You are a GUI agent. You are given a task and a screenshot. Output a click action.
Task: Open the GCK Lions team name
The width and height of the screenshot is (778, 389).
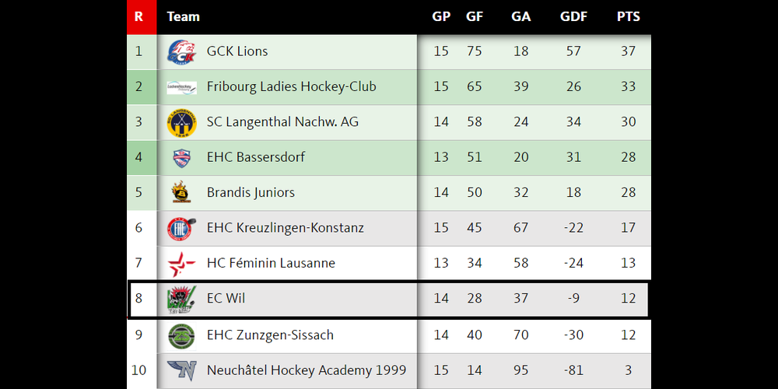pos(237,51)
